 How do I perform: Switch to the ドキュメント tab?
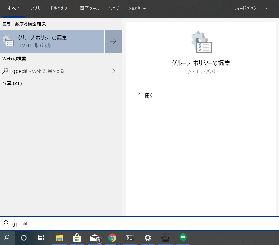[x=60, y=8]
